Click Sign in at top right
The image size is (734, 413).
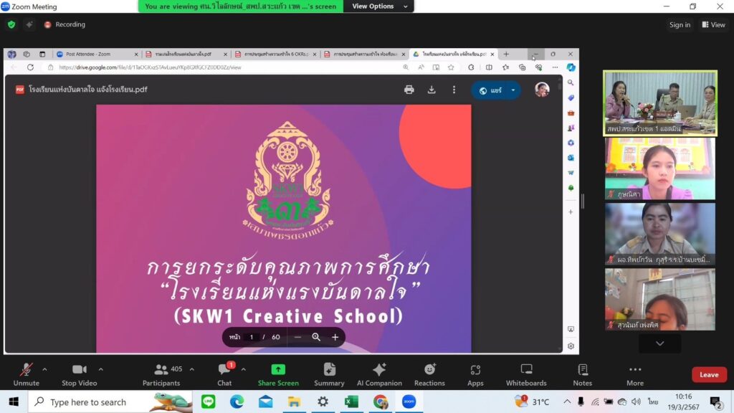pos(680,25)
